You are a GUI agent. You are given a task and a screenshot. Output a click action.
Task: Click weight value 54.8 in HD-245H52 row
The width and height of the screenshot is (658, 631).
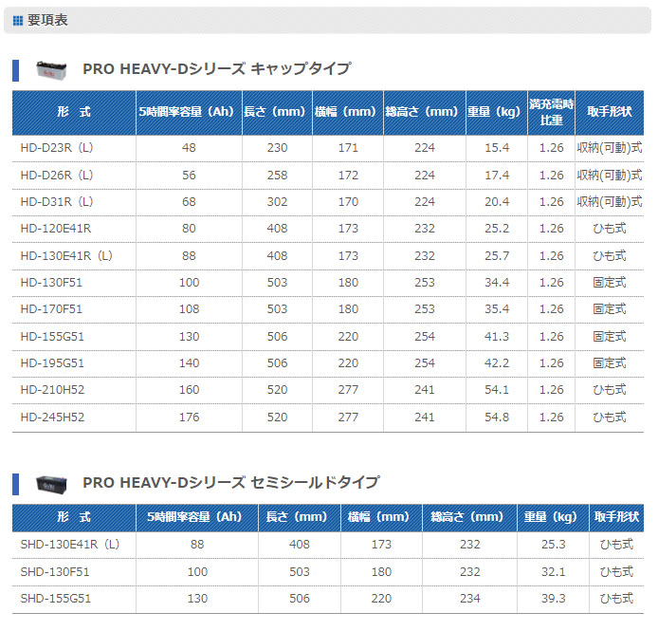497,418
